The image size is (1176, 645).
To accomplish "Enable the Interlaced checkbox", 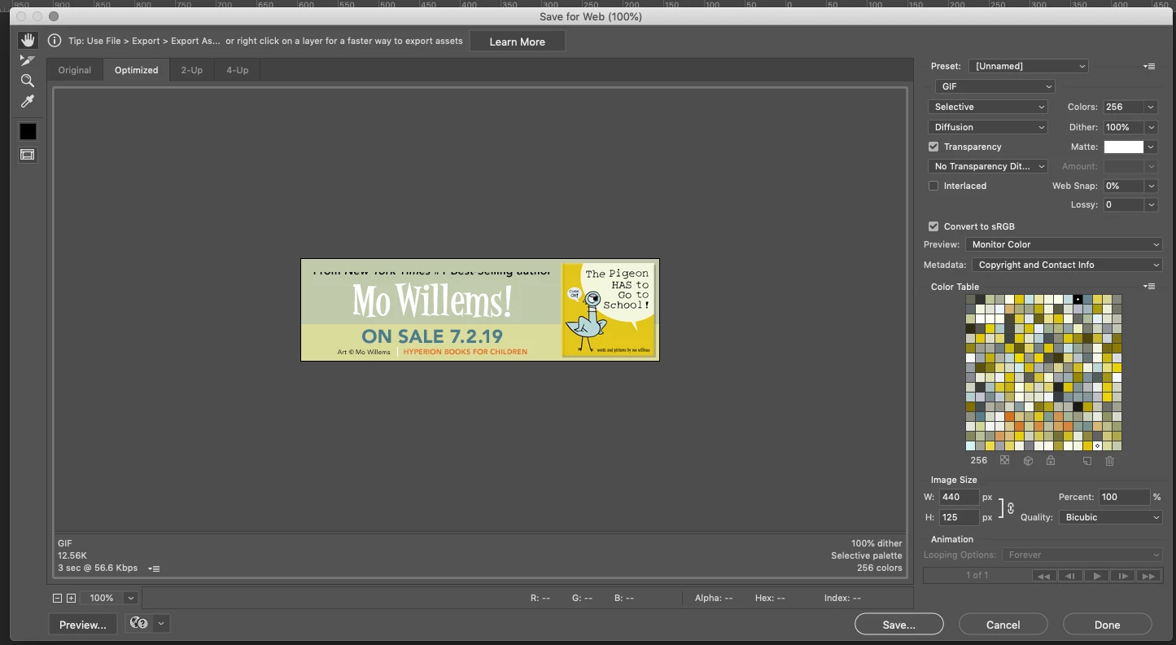I will 933,186.
